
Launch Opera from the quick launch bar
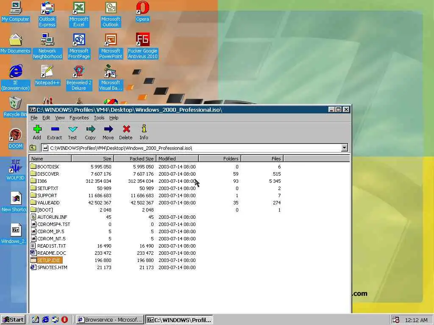65,320
